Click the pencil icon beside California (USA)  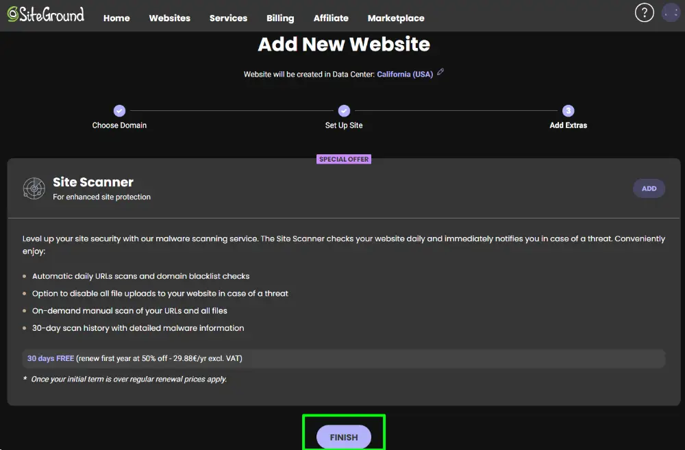(440, 72)
